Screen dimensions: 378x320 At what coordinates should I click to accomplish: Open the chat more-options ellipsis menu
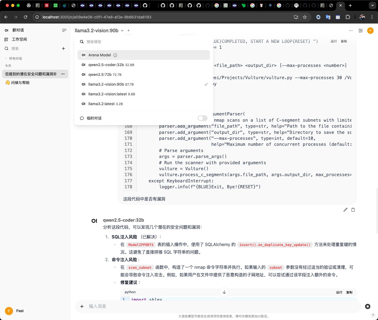click(x=351, y=31)
